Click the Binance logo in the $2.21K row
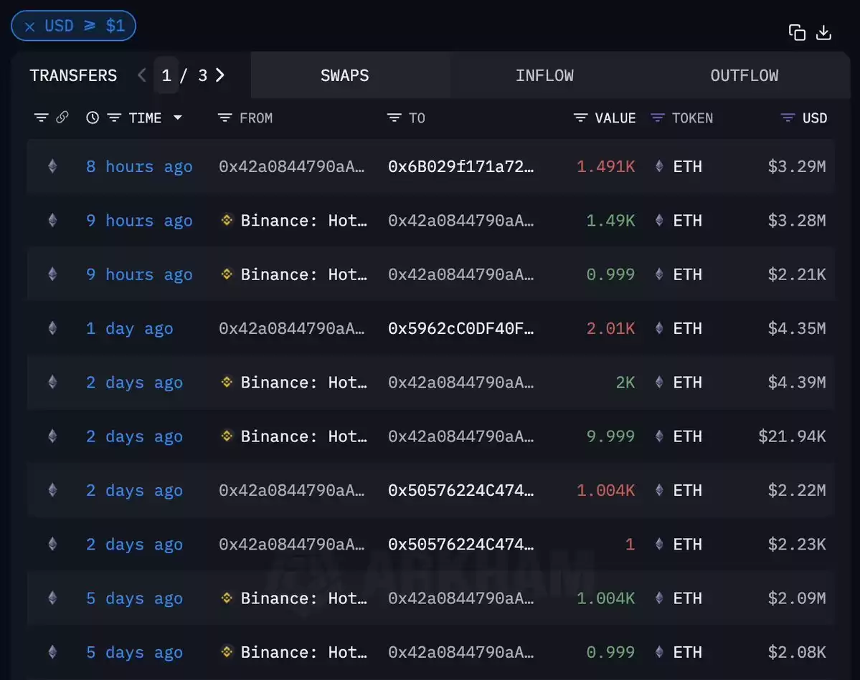 (x=227, y=274)
